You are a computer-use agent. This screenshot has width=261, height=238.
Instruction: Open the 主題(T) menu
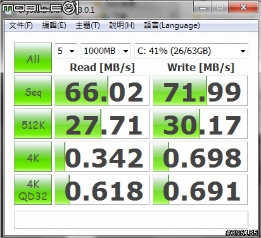[x=87, y=25]
